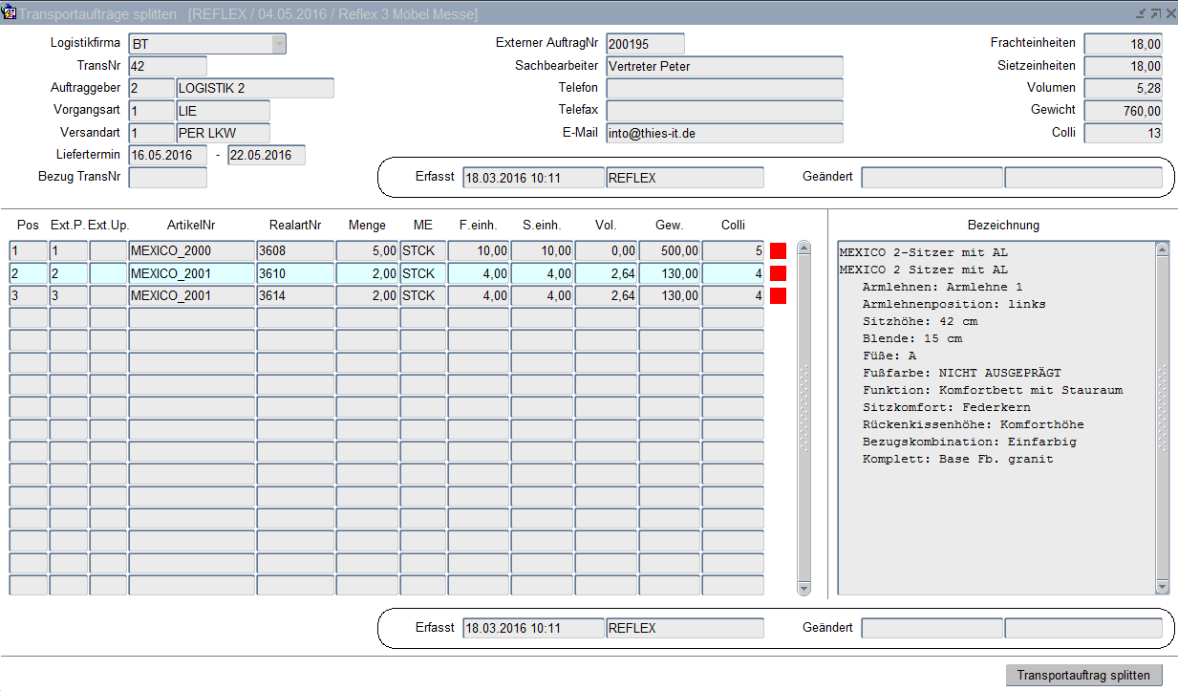Click the window system icon in title bar

[10, 13]
